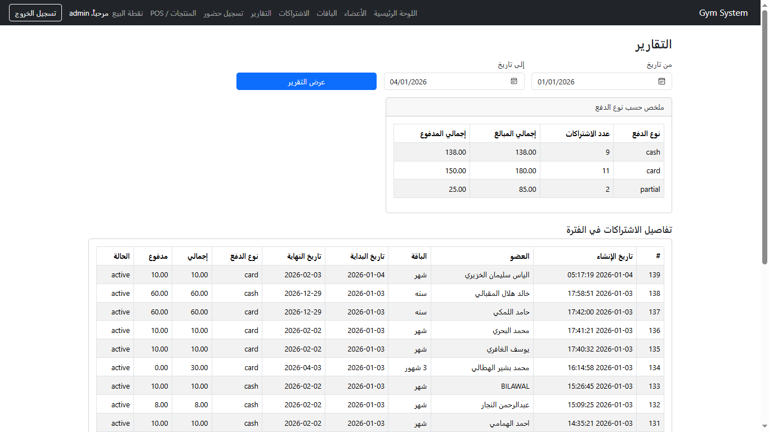769x432 pixels.
Task: Click the start date field showing 01/01/2026
Action: 591,82
